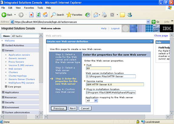Click the yellow note discuss icon
Screen dimensions: 174x124
122,15
